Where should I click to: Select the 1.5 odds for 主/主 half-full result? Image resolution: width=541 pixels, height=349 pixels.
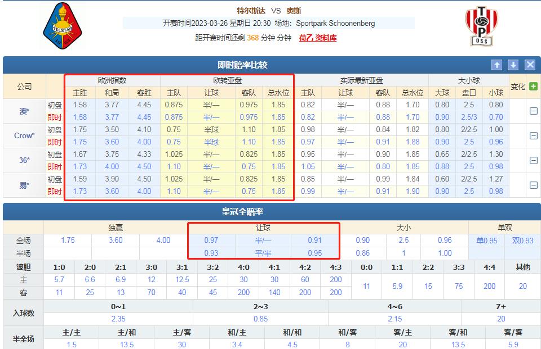point(71,345)
